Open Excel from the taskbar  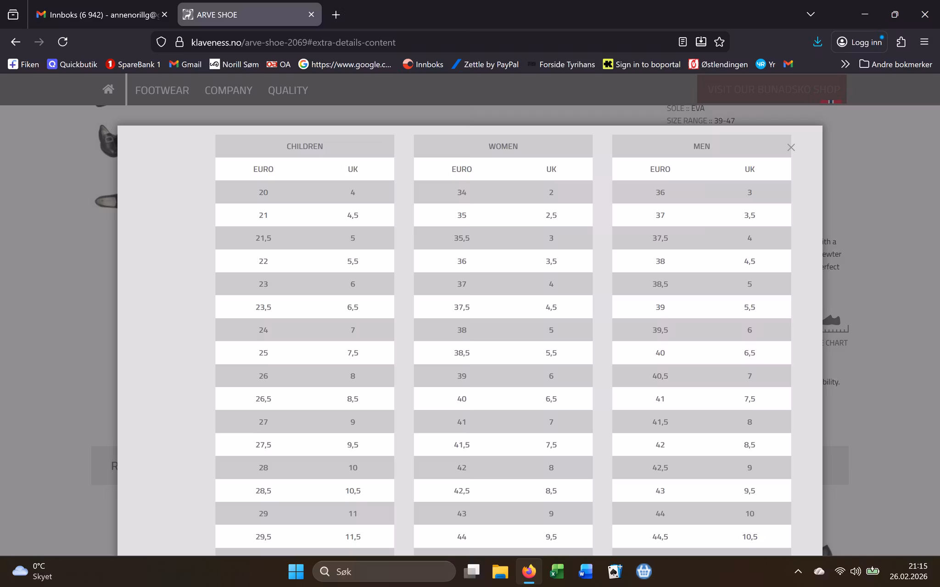[557, 571]
